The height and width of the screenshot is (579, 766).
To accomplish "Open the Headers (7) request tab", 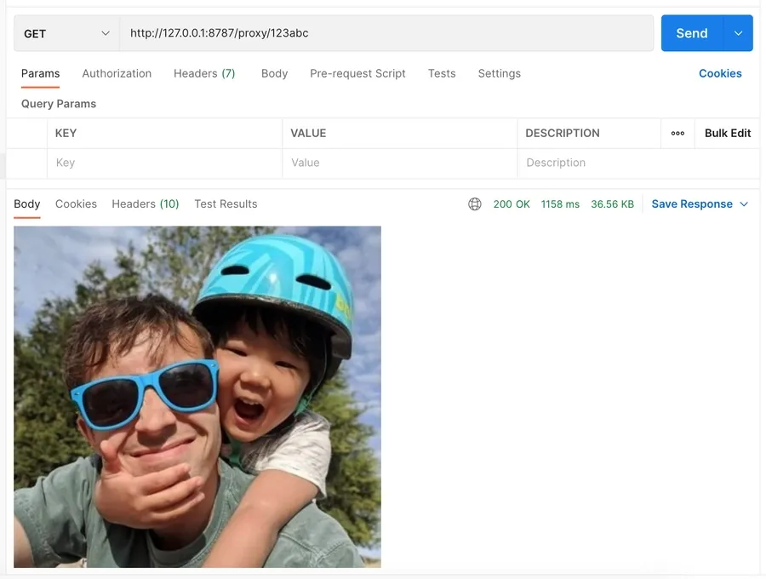I will [x=204, y=73].
